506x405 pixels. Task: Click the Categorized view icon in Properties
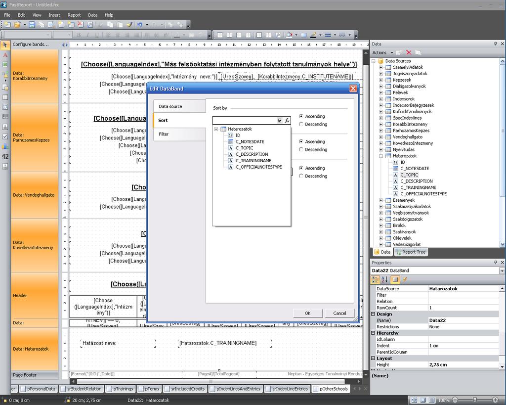[376, 279]
